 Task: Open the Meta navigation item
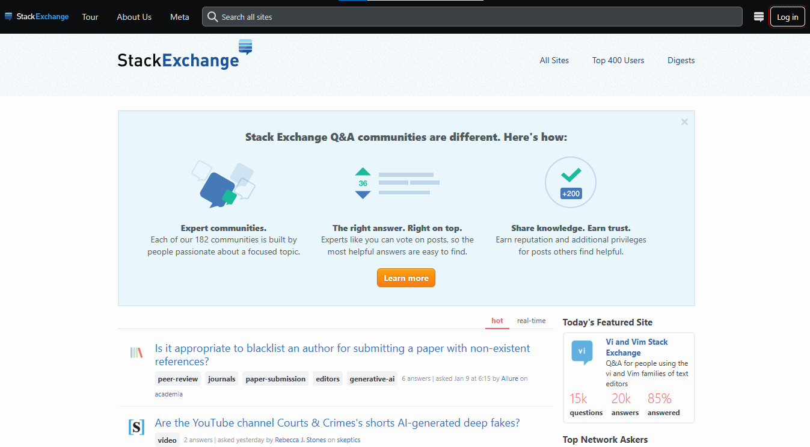[x=179, y=17]
